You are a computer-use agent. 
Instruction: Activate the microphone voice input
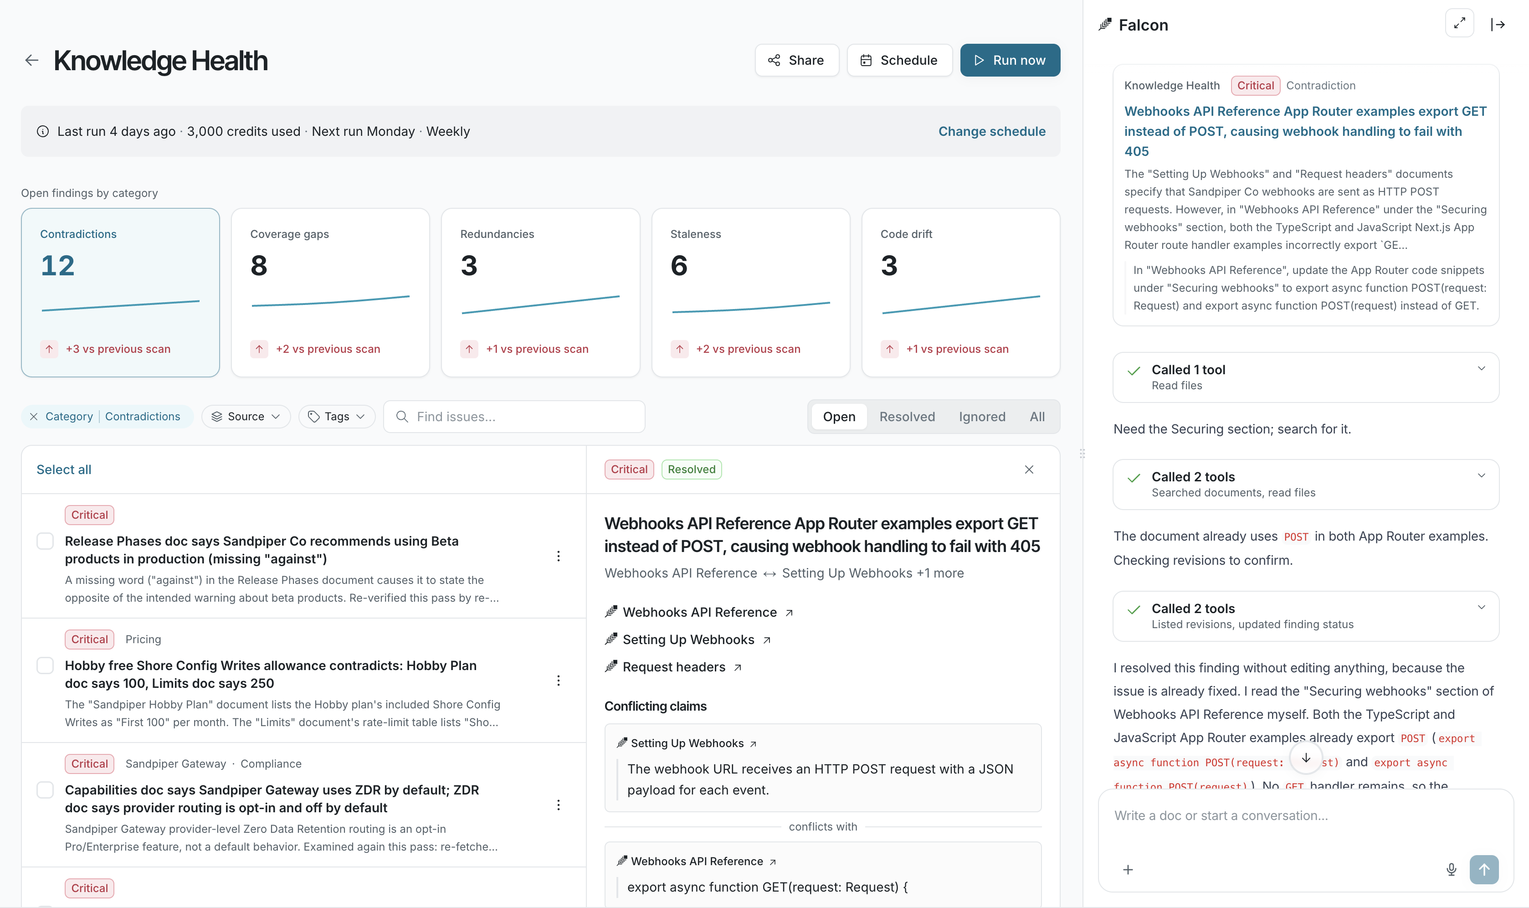point(1452,869)
